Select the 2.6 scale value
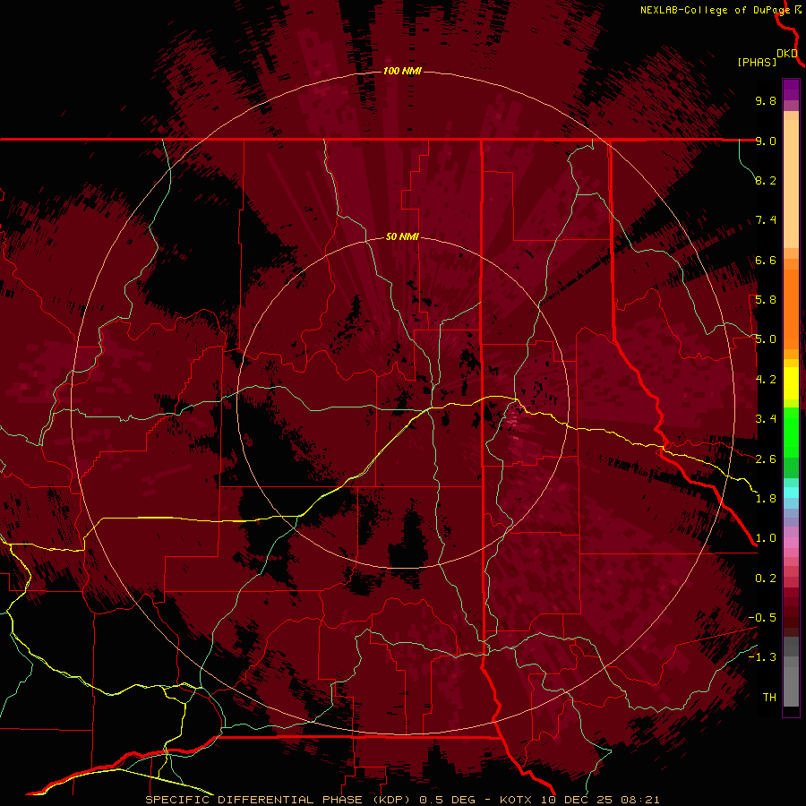Viewport: 806px width, 806px height. 766,459
